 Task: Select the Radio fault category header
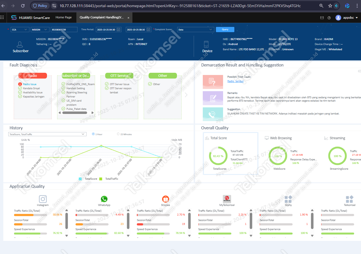pyautogui.click(x=33, y=76)
